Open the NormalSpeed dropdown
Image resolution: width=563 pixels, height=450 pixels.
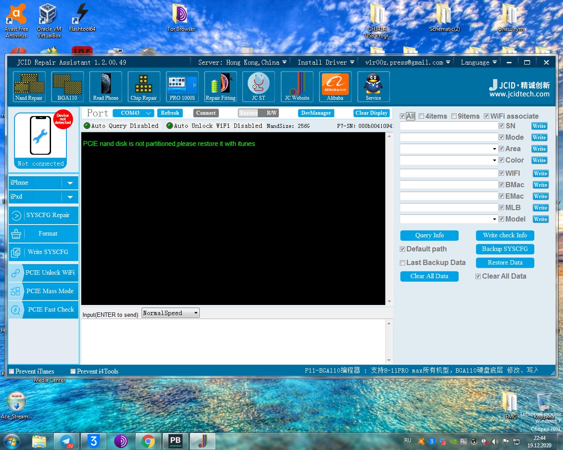coord(171,313)
